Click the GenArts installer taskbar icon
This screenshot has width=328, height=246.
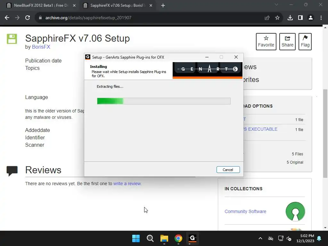193,238
